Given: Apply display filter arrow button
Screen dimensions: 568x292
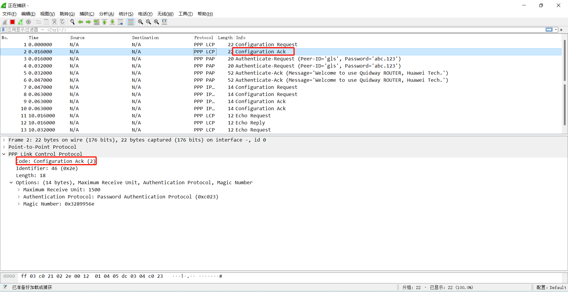Looking at the screenshot, I should point(549,30).
